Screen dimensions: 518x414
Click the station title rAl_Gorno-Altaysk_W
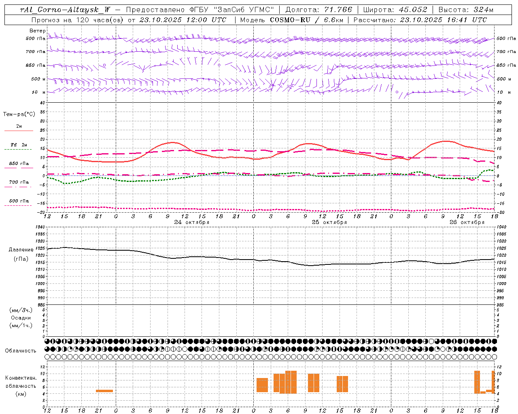coord(65,10)
